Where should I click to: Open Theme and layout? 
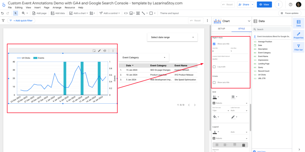coord(169,13)
